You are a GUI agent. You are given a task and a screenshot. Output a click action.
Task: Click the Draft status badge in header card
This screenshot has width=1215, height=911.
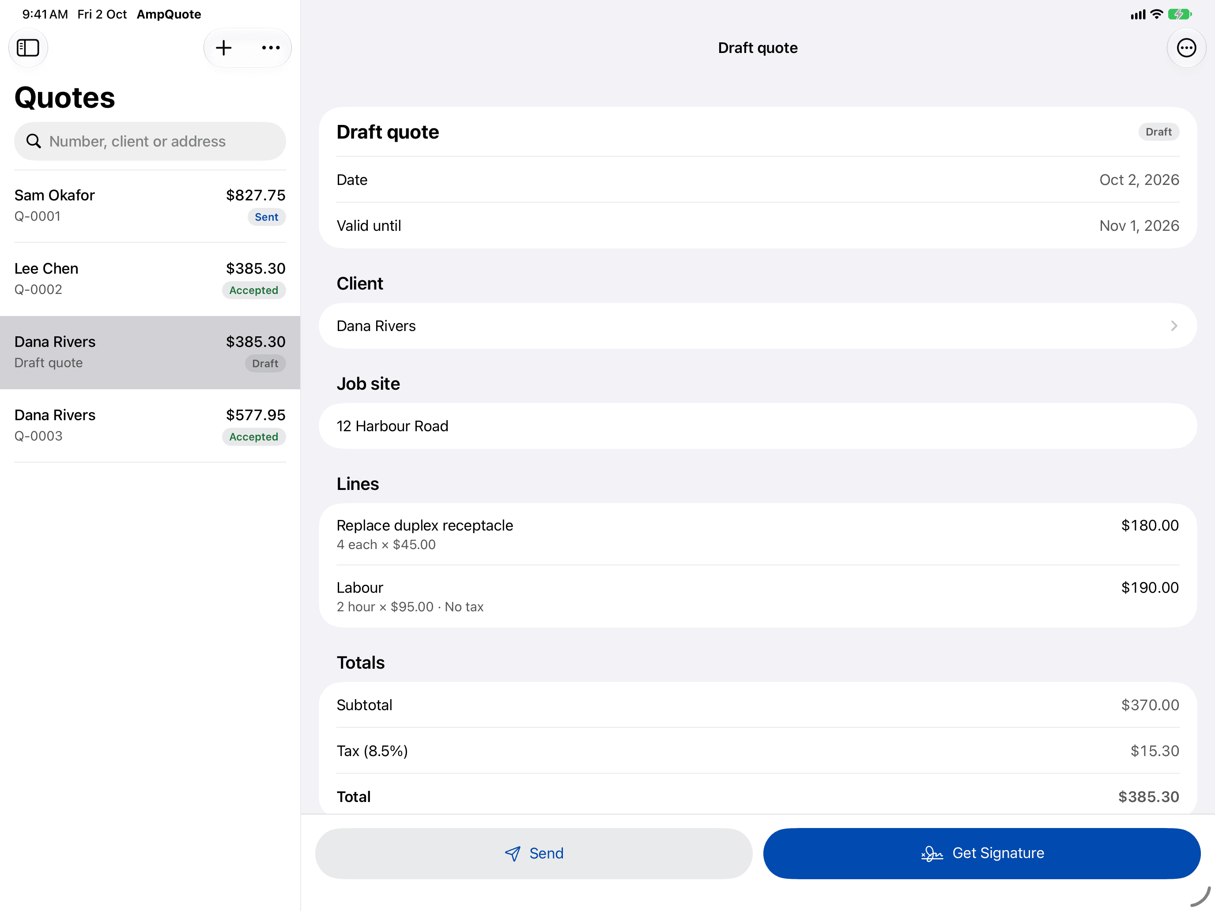(1158, 132)
